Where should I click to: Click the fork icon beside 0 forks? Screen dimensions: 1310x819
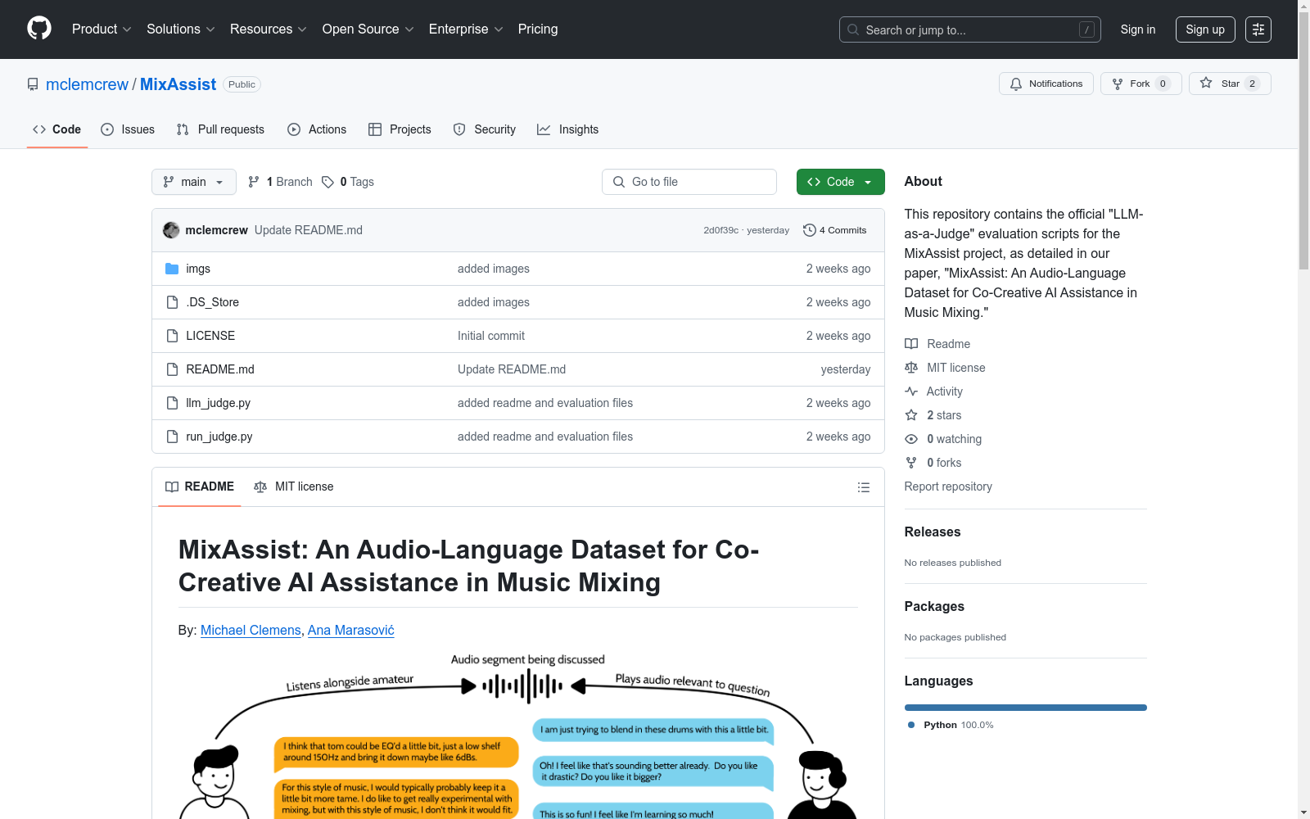(x=911, y=463)
